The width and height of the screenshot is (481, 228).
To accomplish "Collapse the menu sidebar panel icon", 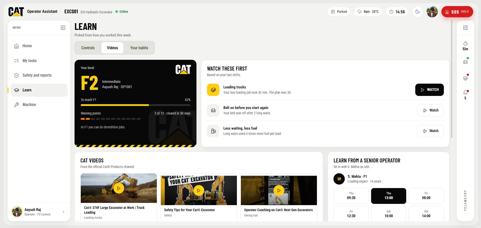I will [x=63, y=28].
